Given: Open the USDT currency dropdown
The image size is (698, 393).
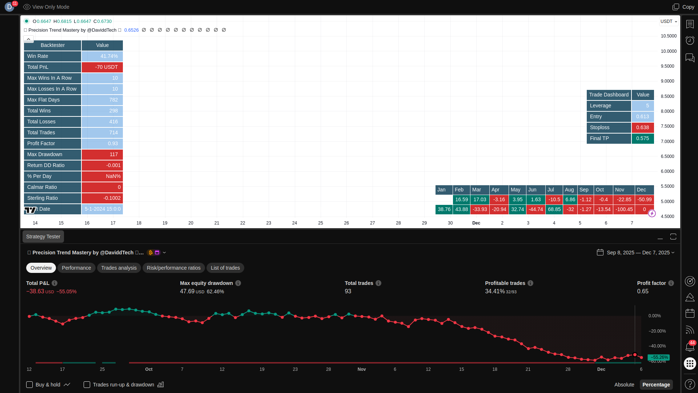Looking at the screenshot, I should [669, 21].
